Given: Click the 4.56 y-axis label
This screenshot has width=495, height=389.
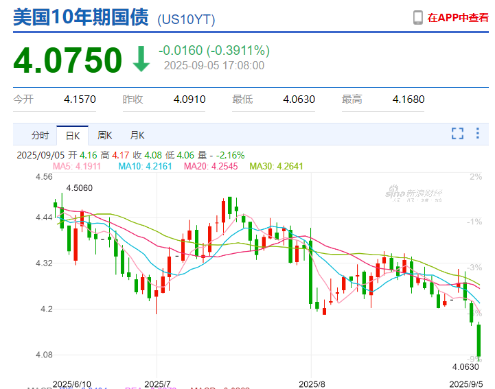Looking at the screenshot, I should [44, 177].
